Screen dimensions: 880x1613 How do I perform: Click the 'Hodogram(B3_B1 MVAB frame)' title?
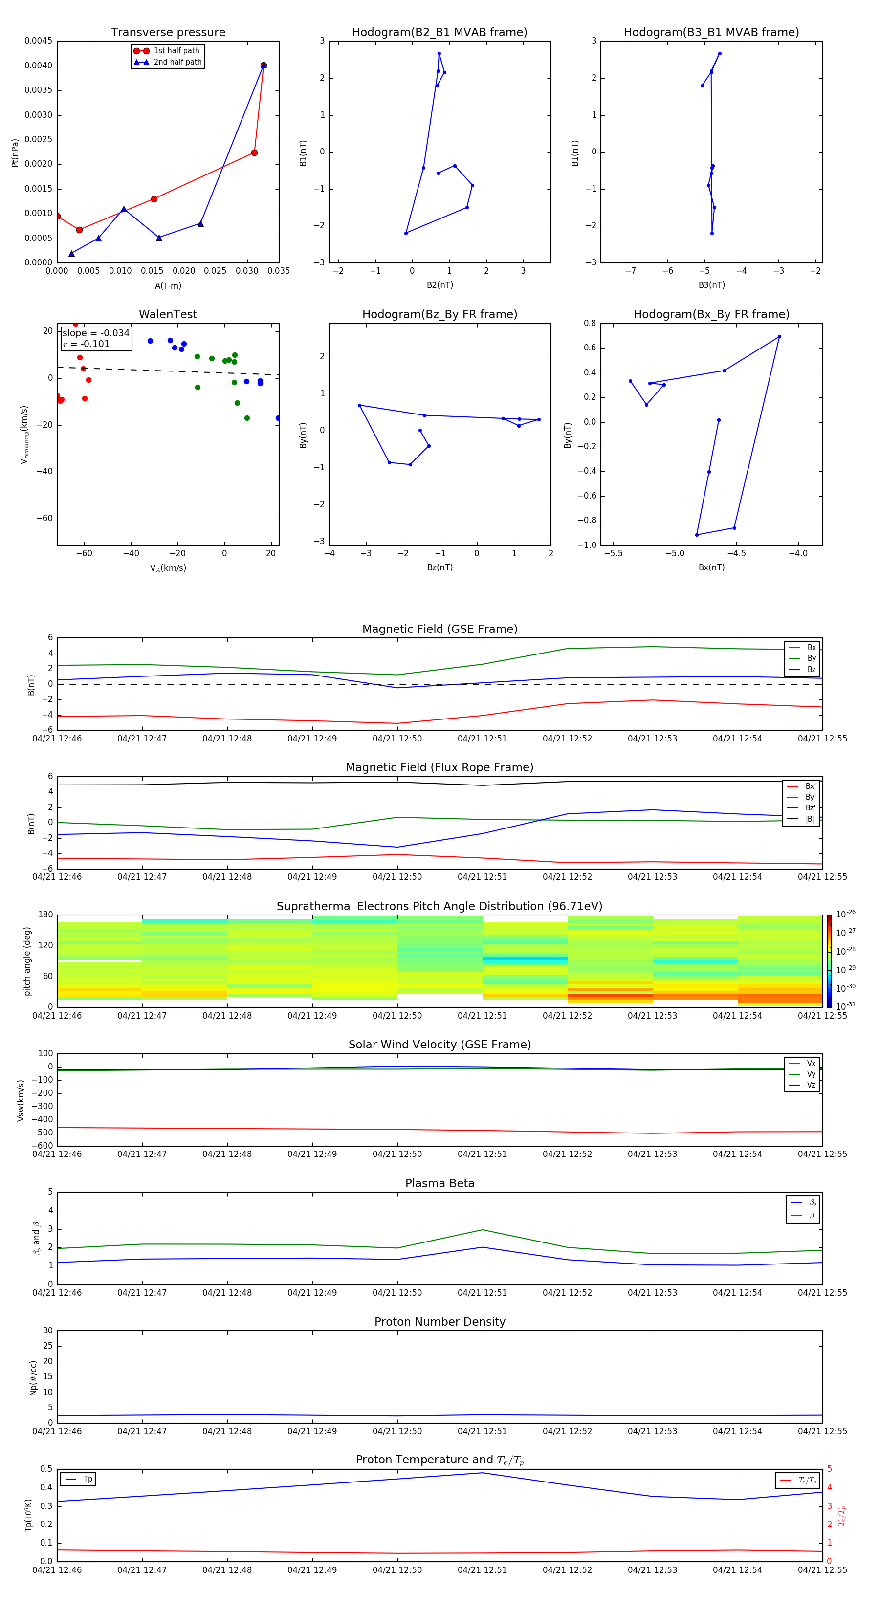[x=711, y=33]
